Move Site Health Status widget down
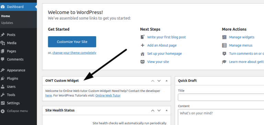264x125 pixels. pyautogui.click(x=159, y=111)
